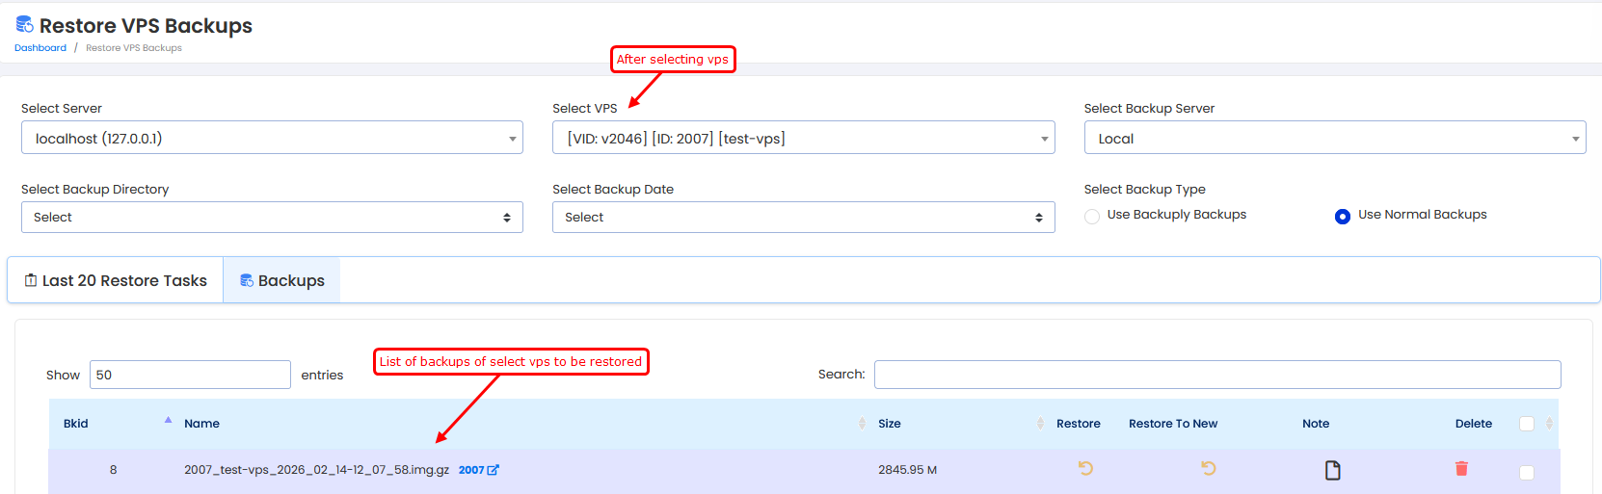Screen dimensions: 1602x494
Task: Click the Restore icon for backup 8
Action: click(x=1085, y=469)
